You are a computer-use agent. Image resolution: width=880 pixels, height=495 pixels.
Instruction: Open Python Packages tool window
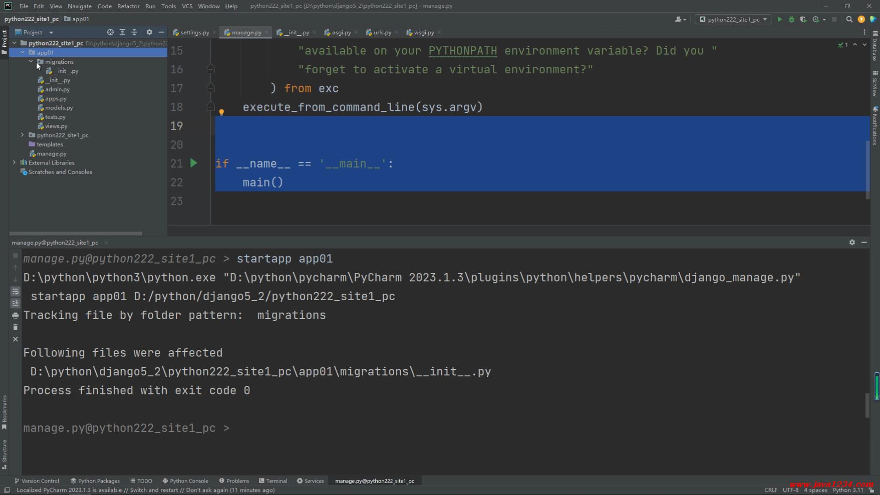tap(95, 481)
